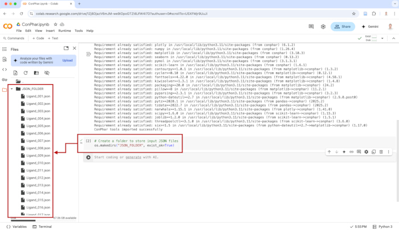This screenshot has height=230, width=399.
Task: Open the RAM and Disk resource indicator
Action: (x=371, y=38)
